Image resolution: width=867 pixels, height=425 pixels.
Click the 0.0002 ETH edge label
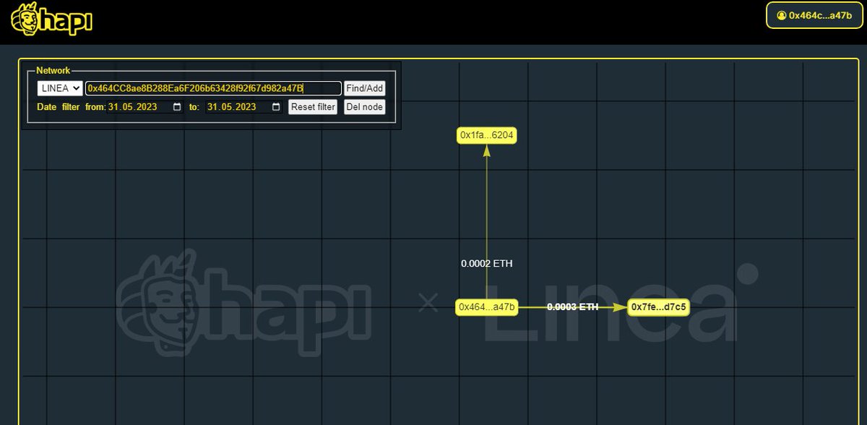tap(487, 264)
